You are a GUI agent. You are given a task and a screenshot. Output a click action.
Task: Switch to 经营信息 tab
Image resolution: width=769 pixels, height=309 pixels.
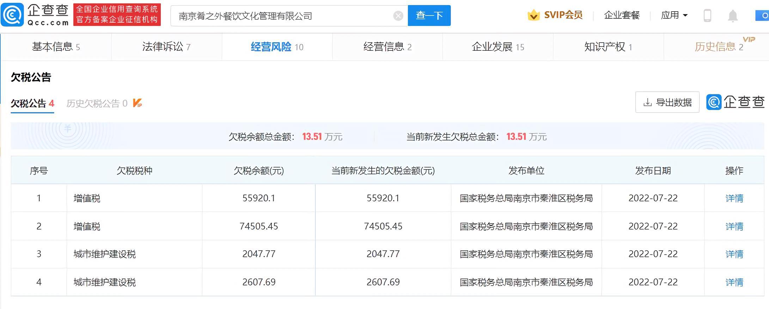pyautogui.click(x=387, y=47)
